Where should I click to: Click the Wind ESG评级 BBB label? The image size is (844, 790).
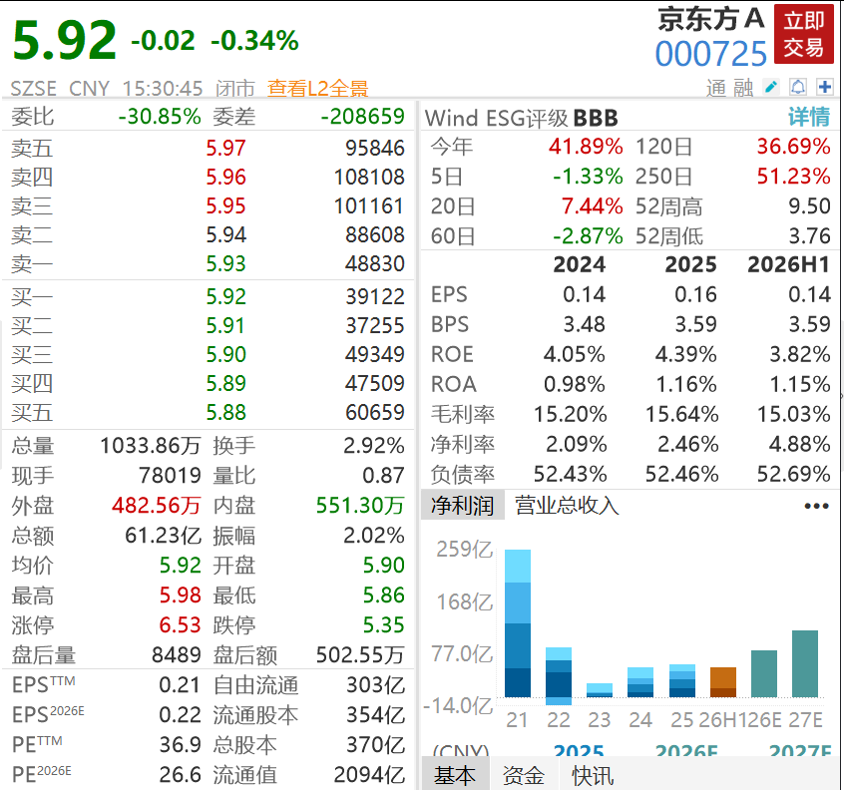point(521,118)
